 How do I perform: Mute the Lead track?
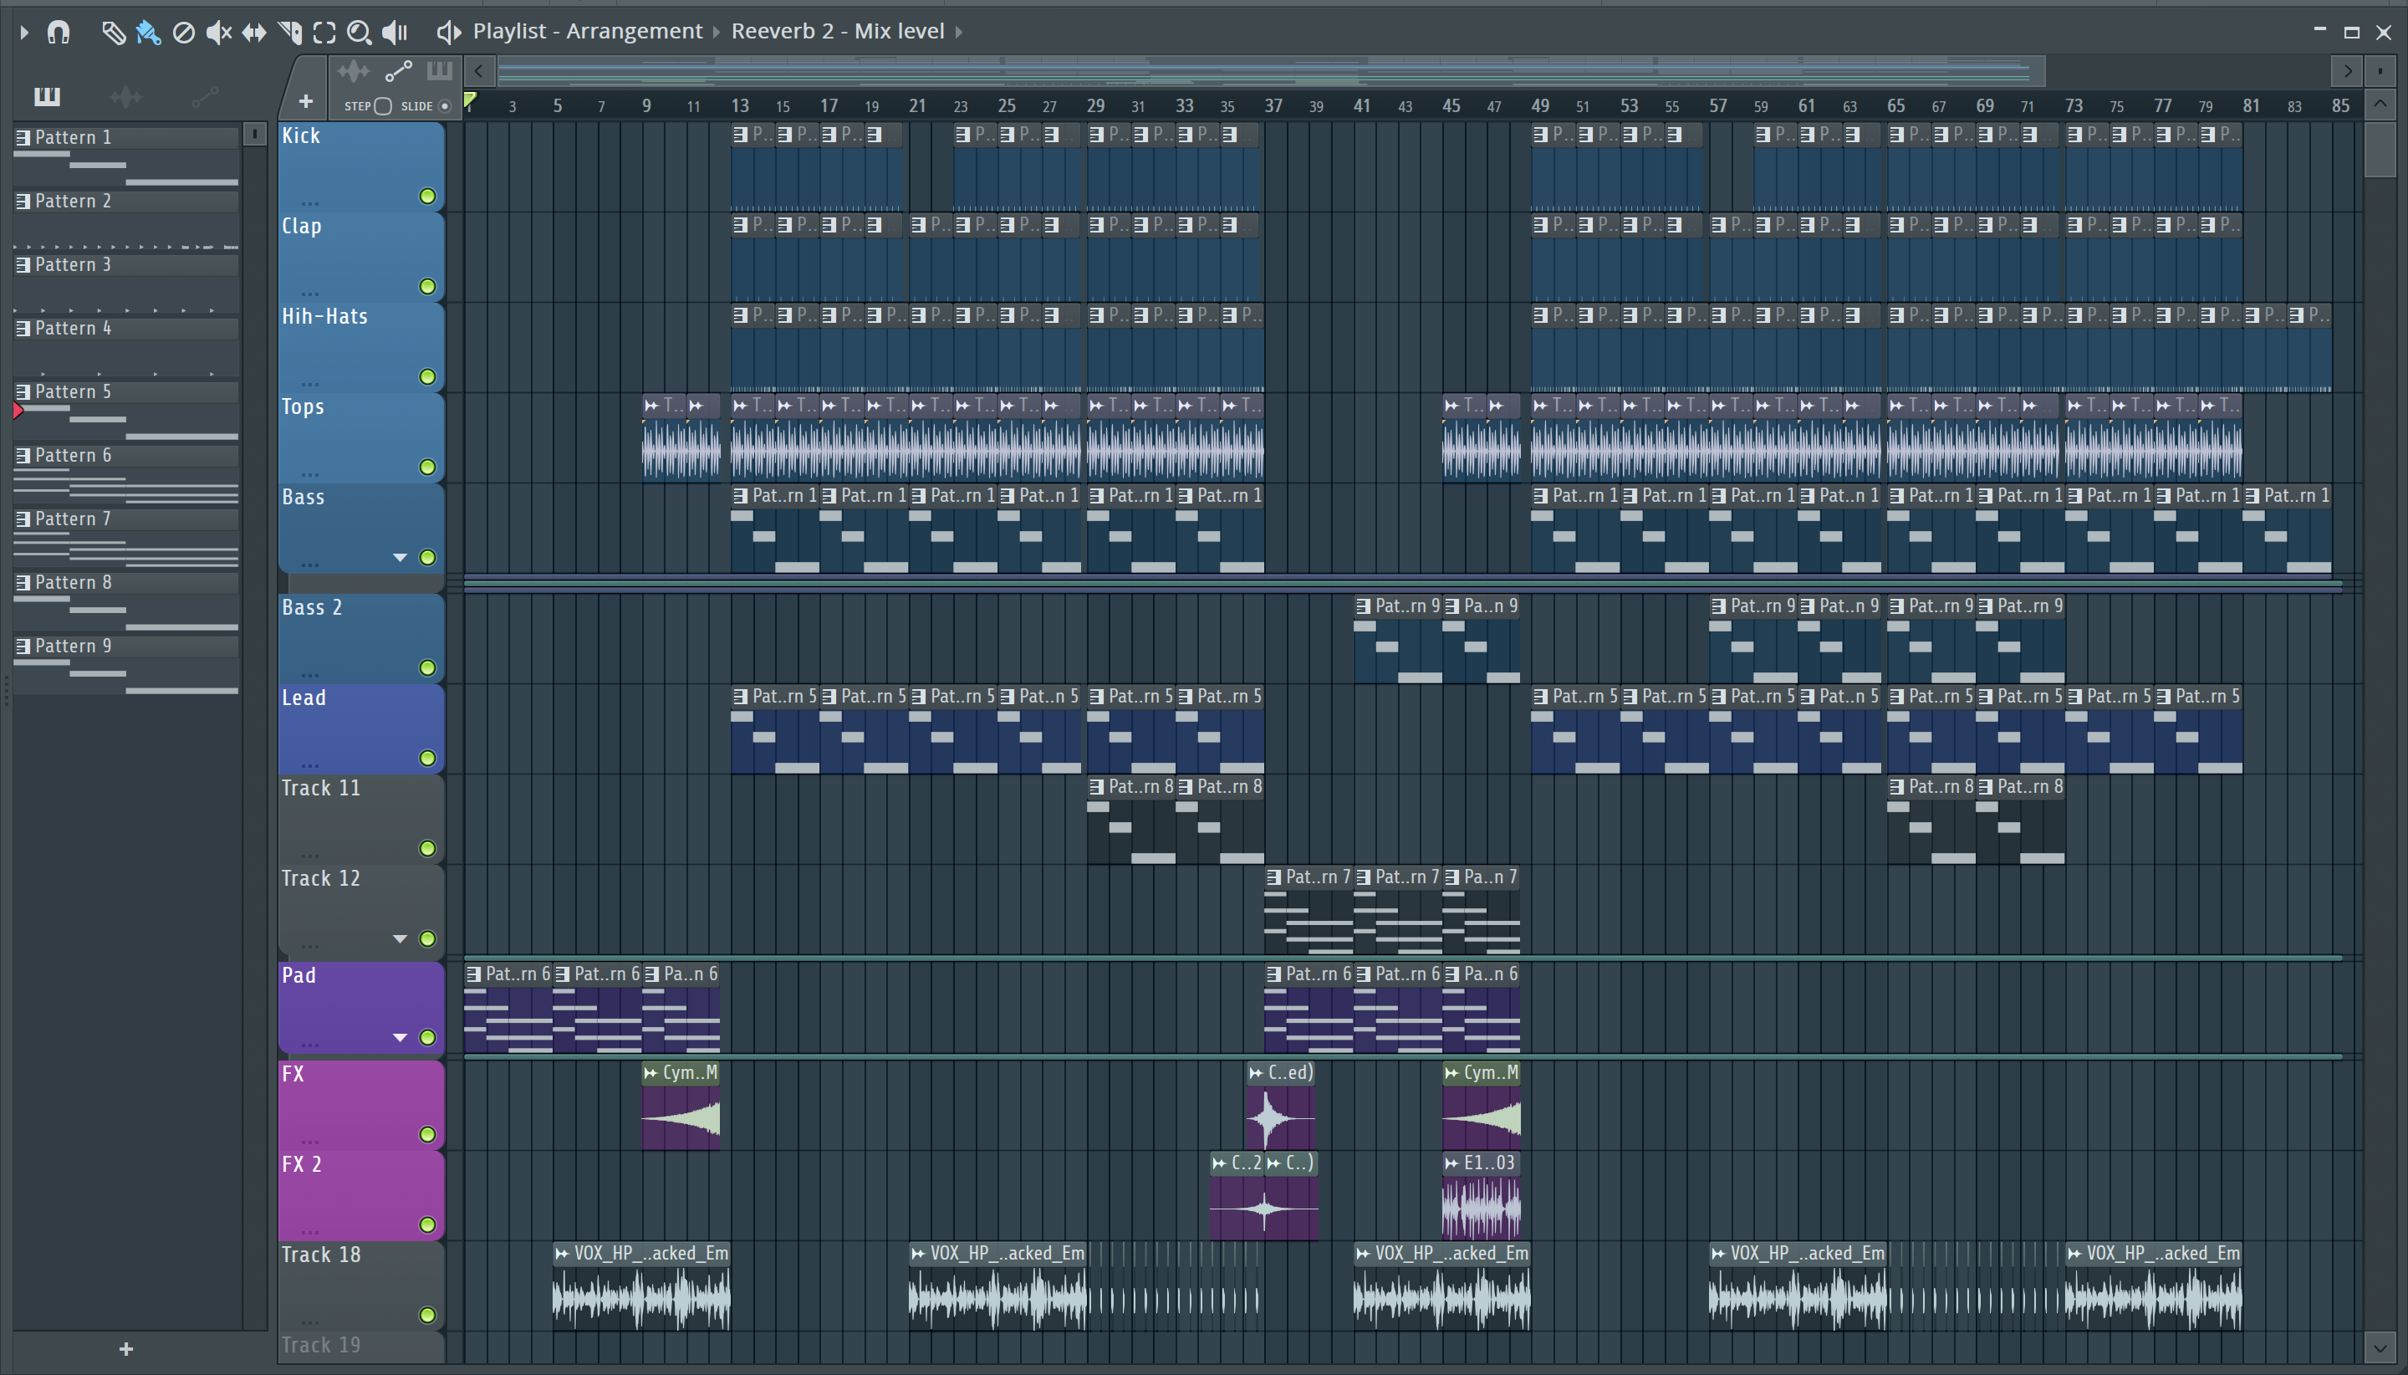(427, 759)
